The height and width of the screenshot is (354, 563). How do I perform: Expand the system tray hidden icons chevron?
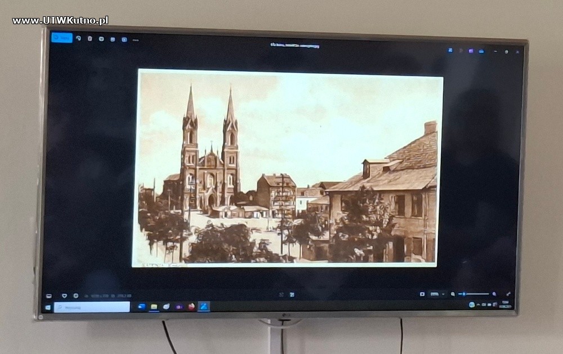(478, 305)
